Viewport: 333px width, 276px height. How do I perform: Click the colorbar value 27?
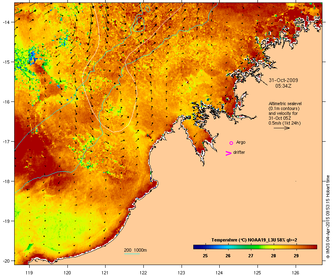click(251, 256)
